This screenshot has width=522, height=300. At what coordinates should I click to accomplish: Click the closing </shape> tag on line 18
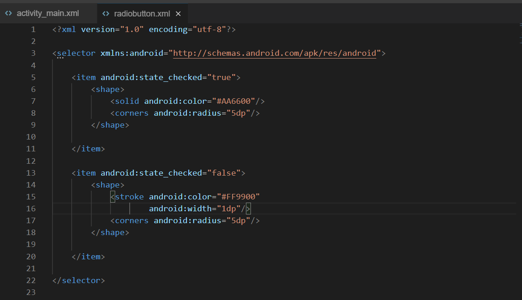click(110, 232)
